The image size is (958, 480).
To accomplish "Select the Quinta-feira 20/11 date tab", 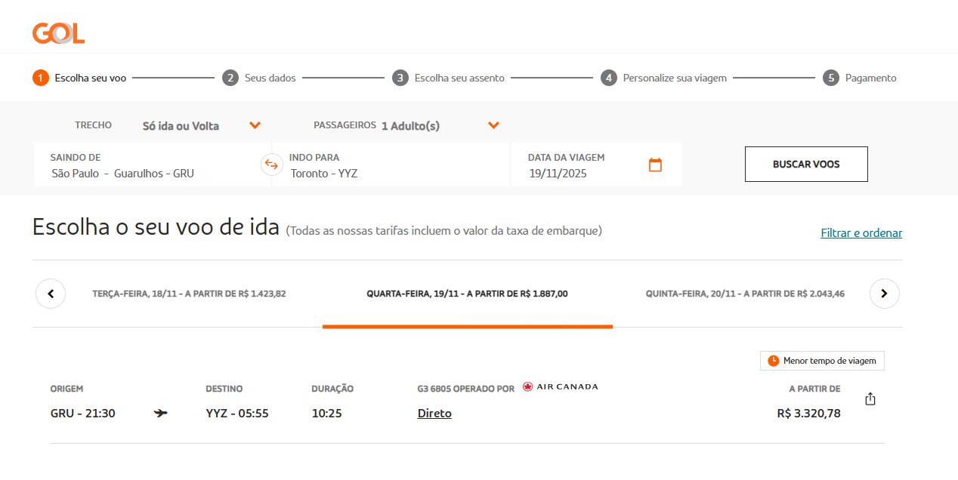I will pos(744,294).
